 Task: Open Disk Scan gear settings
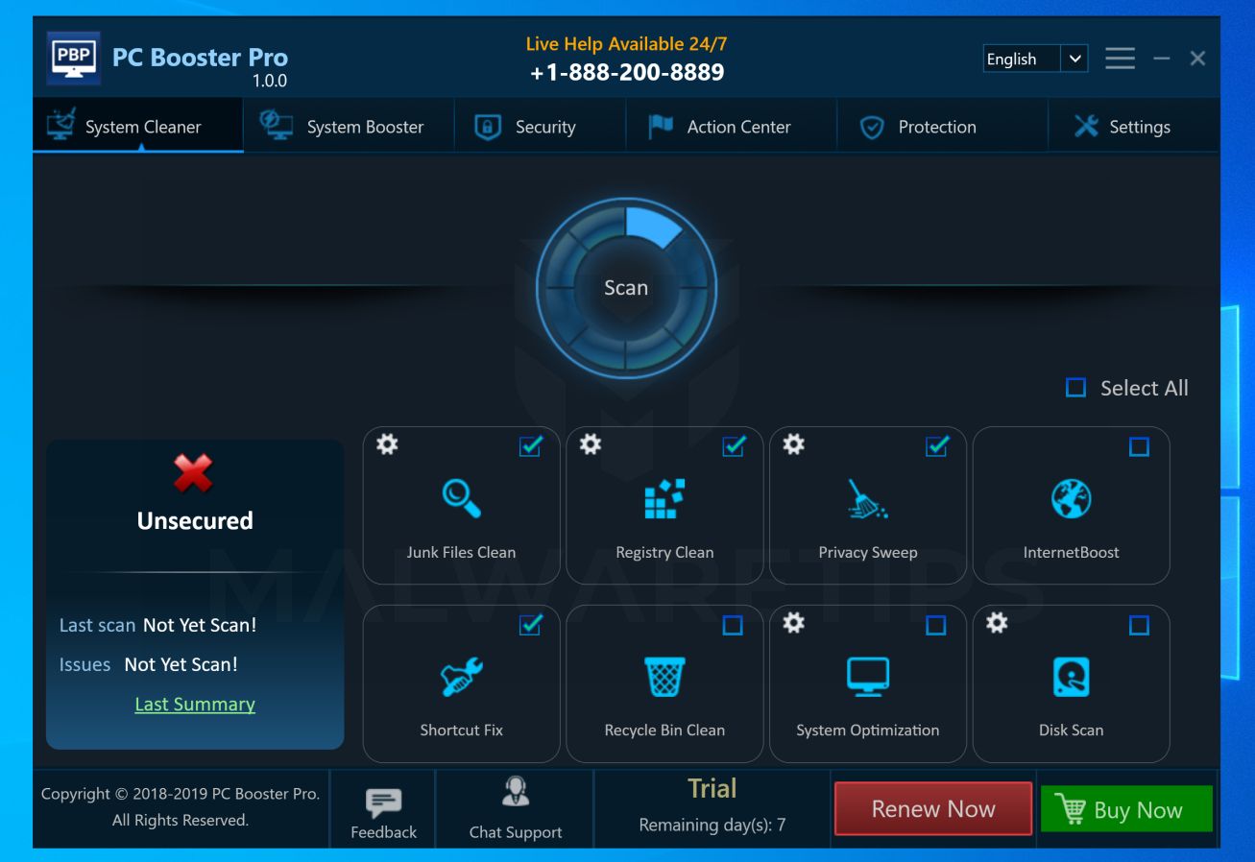pos(998,623)
